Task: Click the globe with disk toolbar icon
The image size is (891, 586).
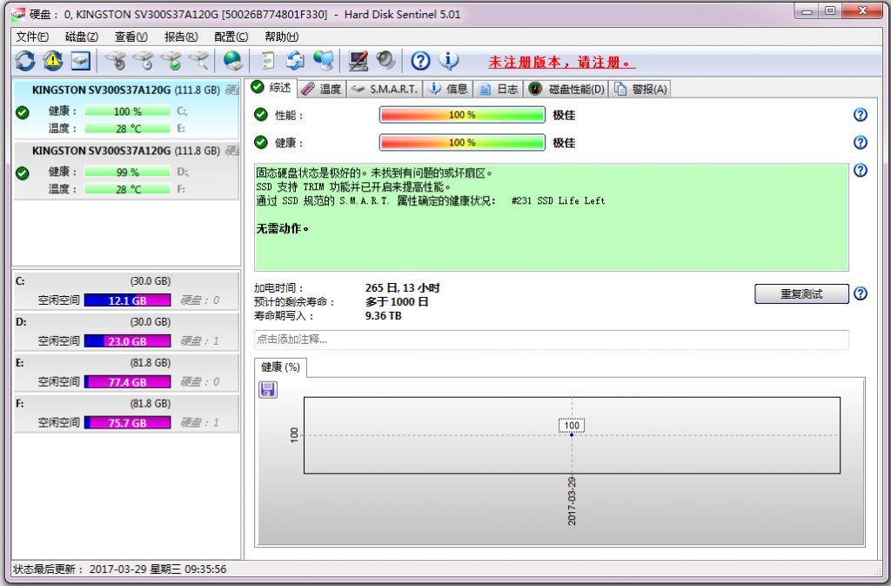Action: [x=233, y=61]
